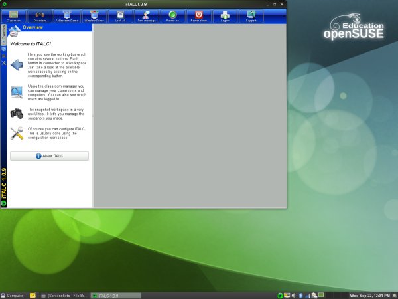Minimize the iTALC window
The height and width of the screenshot is (299, 398).
coord(268,5)
